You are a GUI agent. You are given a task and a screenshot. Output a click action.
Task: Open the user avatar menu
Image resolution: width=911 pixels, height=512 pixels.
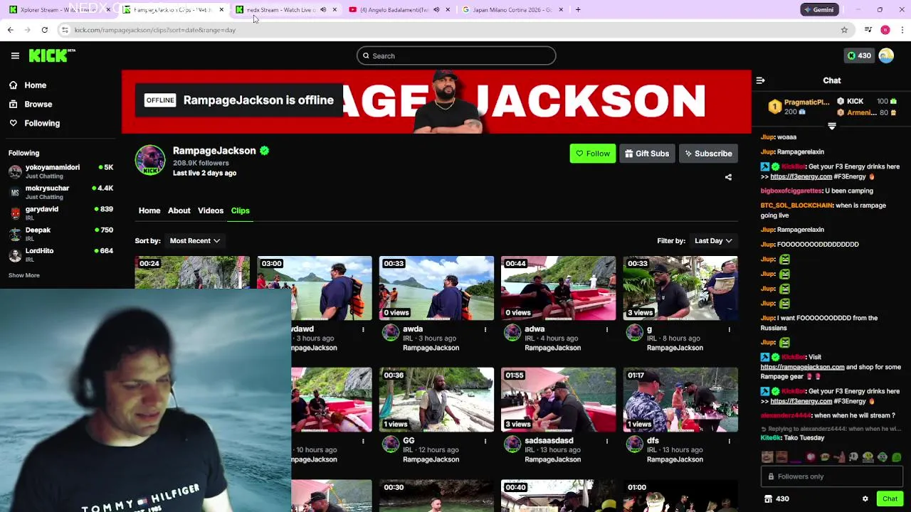(886, 55)
